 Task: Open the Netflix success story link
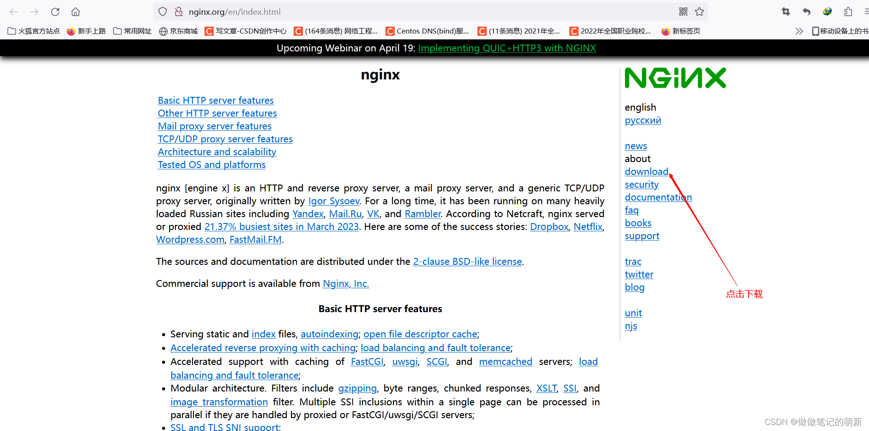coord(588,227)
